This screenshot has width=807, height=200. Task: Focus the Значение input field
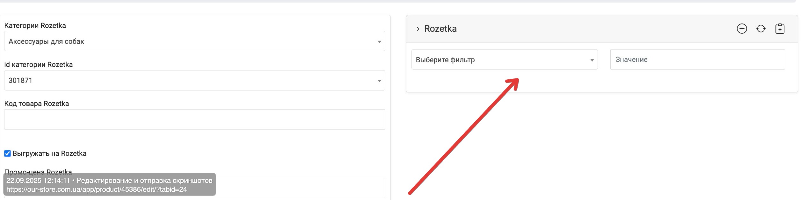(697, 59)
